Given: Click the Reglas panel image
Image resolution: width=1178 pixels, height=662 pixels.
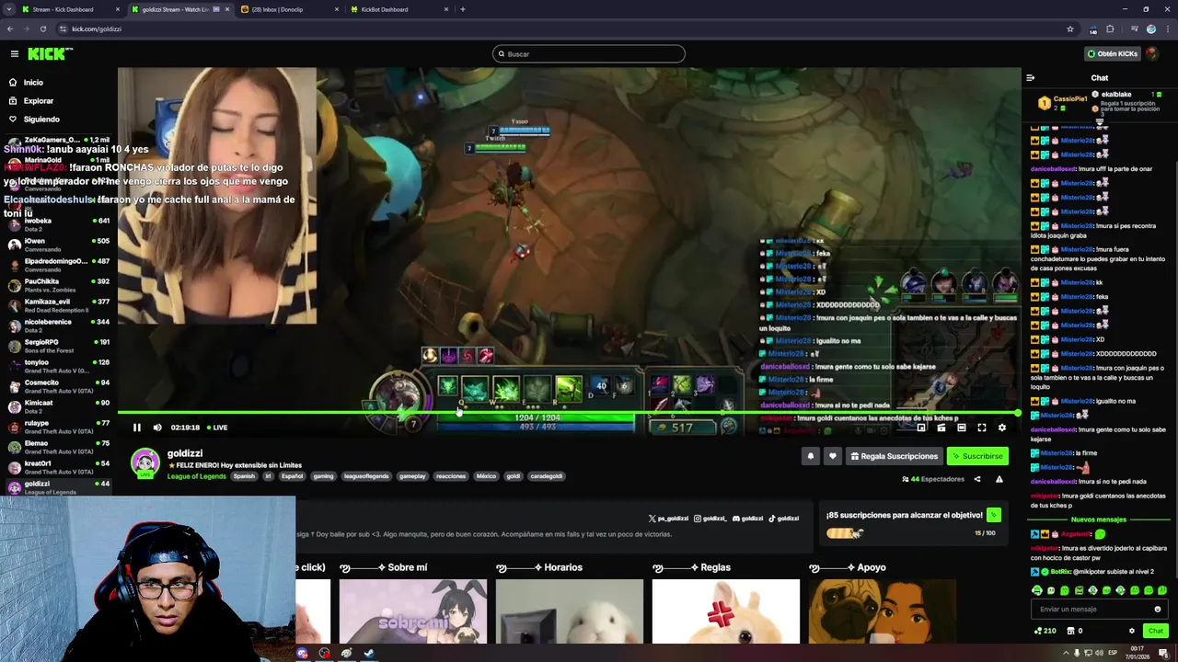Looking at the screenshot, I should coord(725,611).
